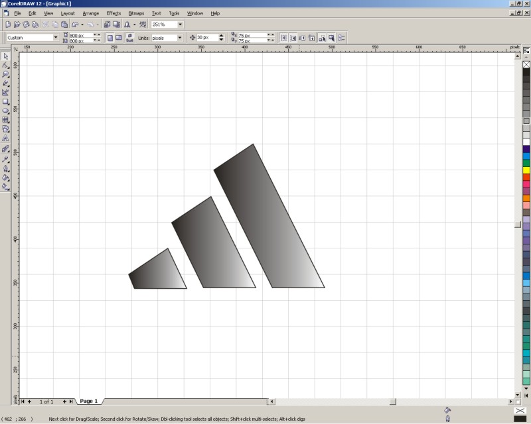Select the Page 1 tab

[x=89, y=401]
